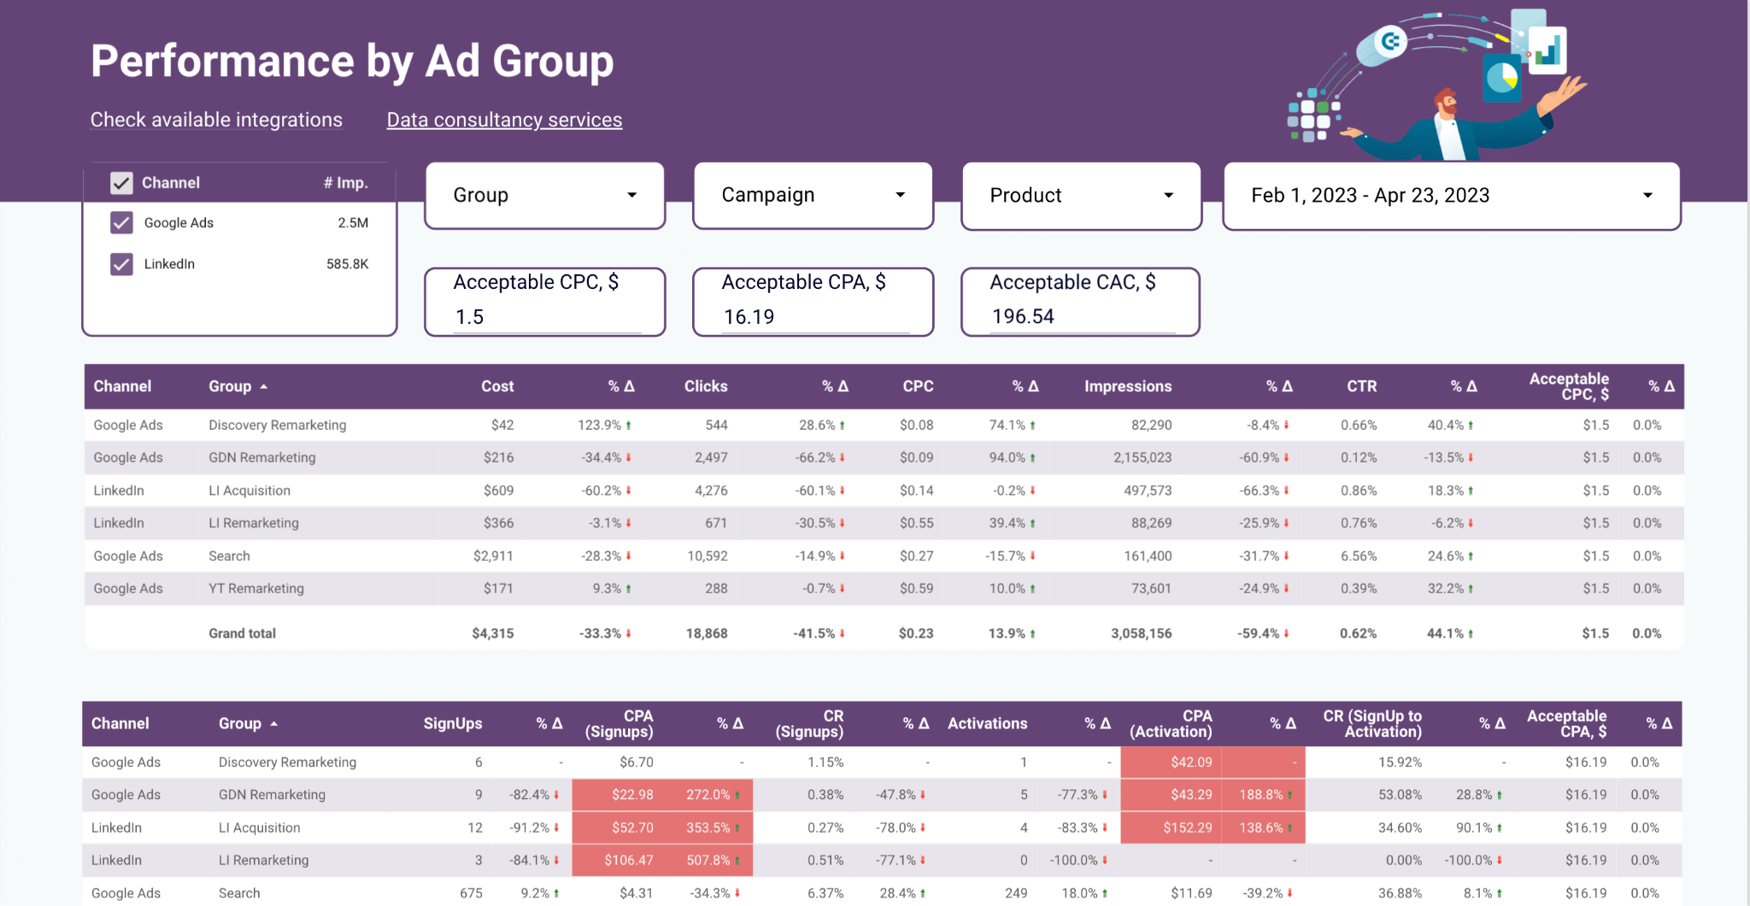The image size is (1750, 906).
Task: Sort by the Impressions column header
Action: click(x=1128, y=386)
